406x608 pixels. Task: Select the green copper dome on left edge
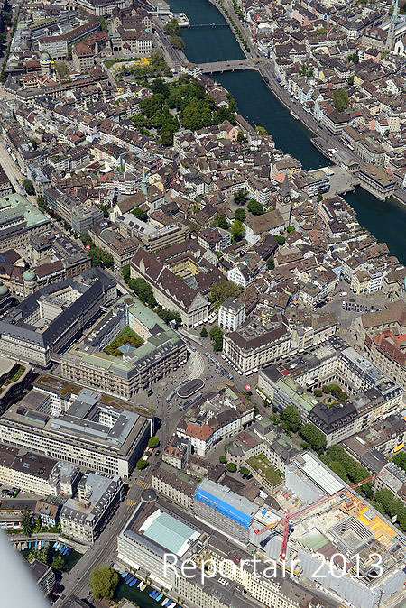[29, 275]
